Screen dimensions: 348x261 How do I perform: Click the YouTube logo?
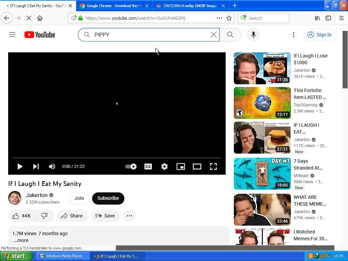pyautogui.click(x=40, y=35)
